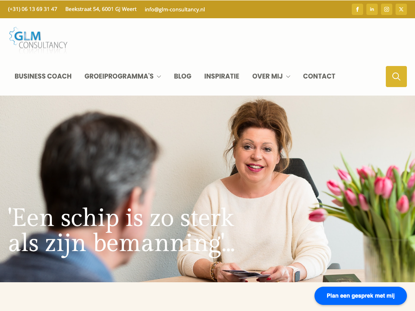Open the Groeiprogramma's menu
This screenshot has width=415, height=311.
pyautogui.click(x=119, y=76)
